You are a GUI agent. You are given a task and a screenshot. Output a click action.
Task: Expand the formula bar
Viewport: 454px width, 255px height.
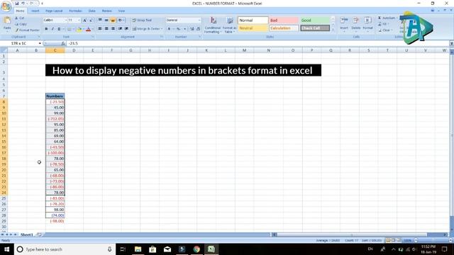click(451, 43)
